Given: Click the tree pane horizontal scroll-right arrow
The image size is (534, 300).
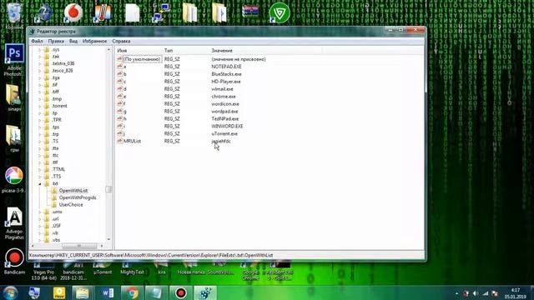Looking at the screenshot, I should 102,246.
